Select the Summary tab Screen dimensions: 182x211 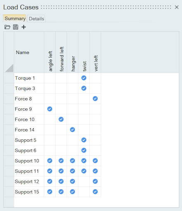coord(15,19)
